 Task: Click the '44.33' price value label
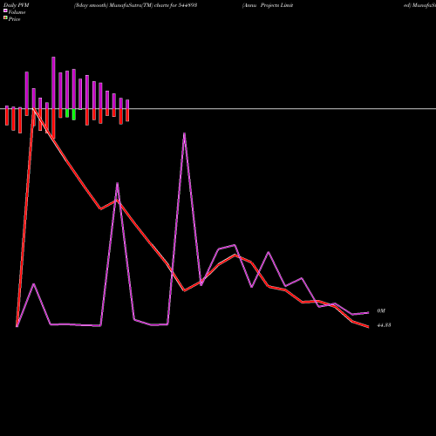[384, 325]
